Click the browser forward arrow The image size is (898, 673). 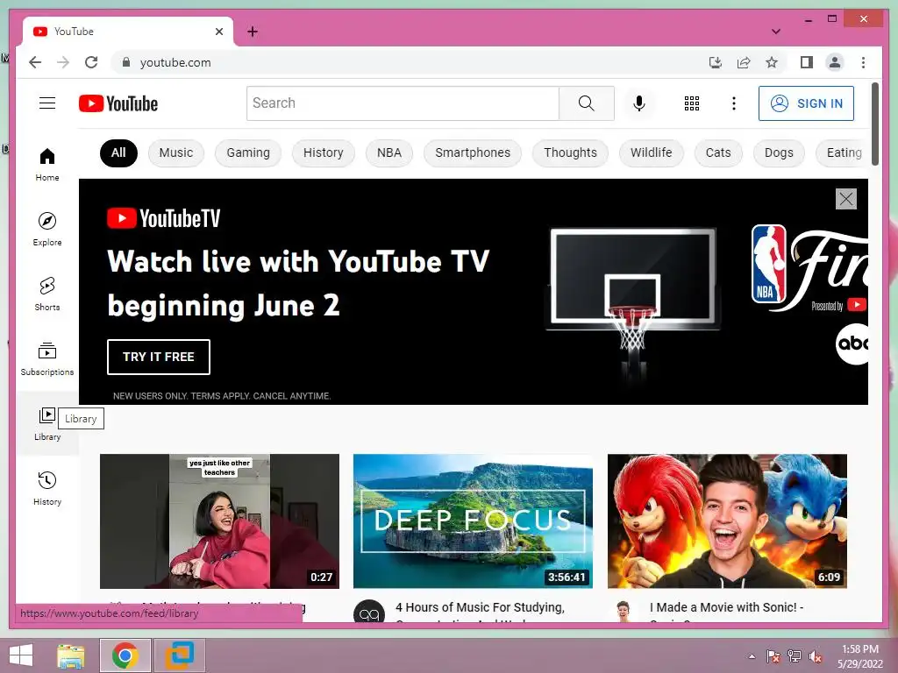(x=63, y=62)
